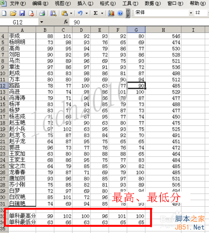Click the total cell 450
Screen dimensions: 209x233
click(163, 116)
